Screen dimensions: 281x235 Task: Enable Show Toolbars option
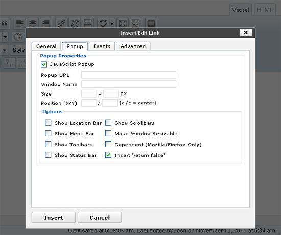[x=48, y=144]
